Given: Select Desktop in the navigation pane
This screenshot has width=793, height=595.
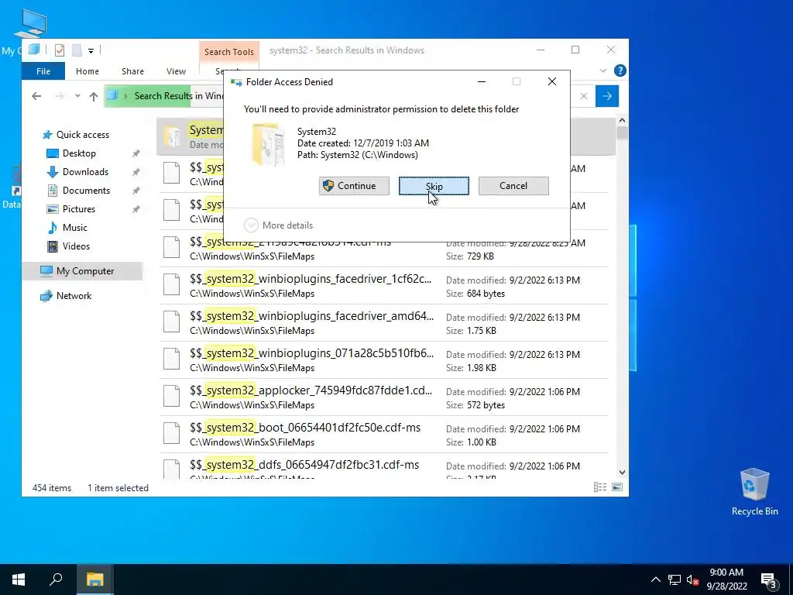Looking at the screenshot, I should 79,153.
